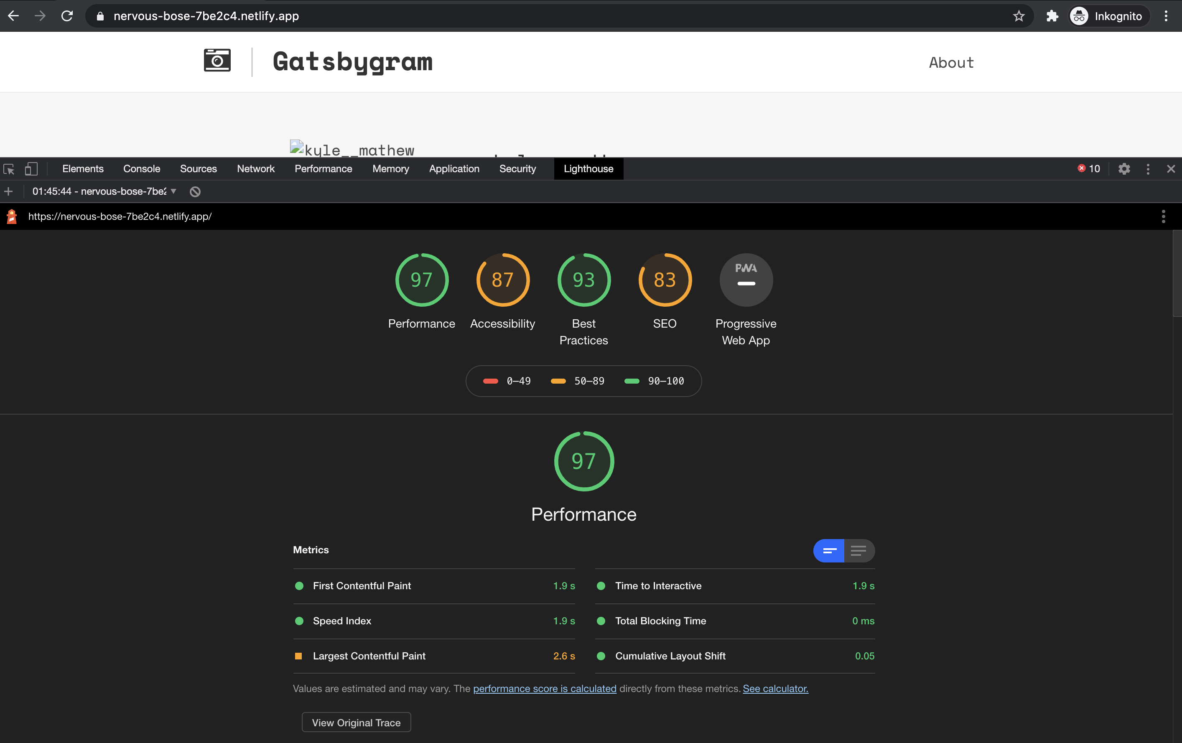Toggle the device toolbar icon
This screenshot has width=1182, height=743.
(31, 169)
